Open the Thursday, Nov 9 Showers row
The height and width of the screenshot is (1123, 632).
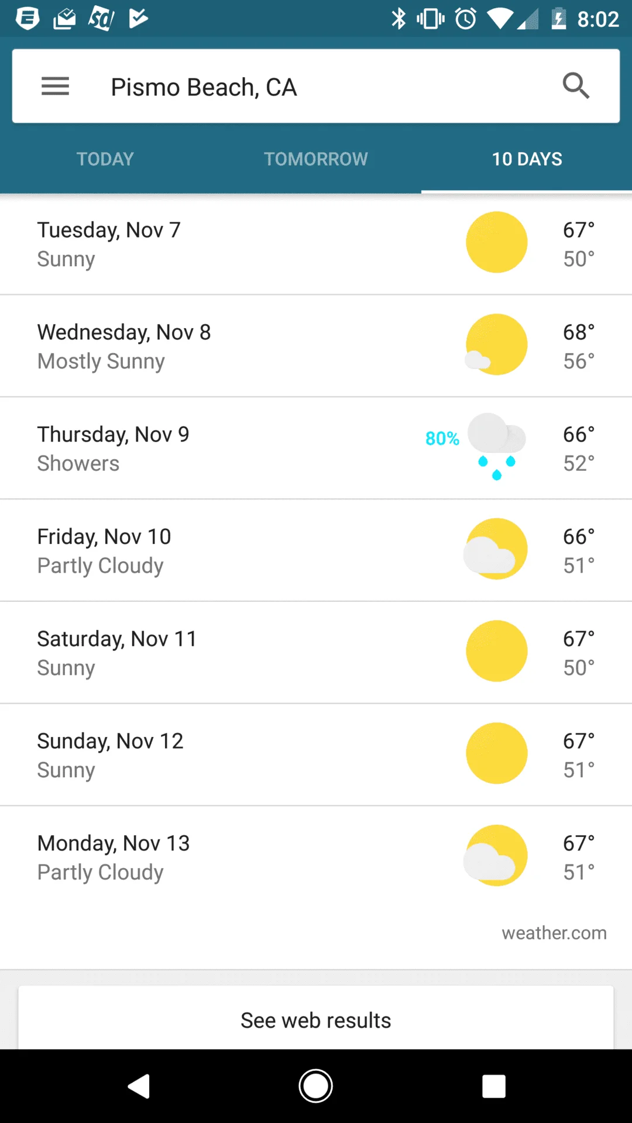316,448
